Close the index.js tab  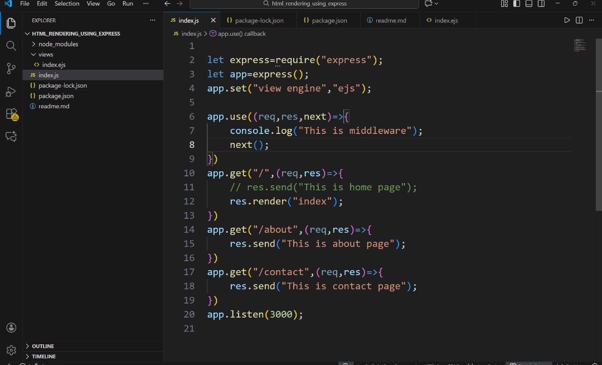[213, 20]
